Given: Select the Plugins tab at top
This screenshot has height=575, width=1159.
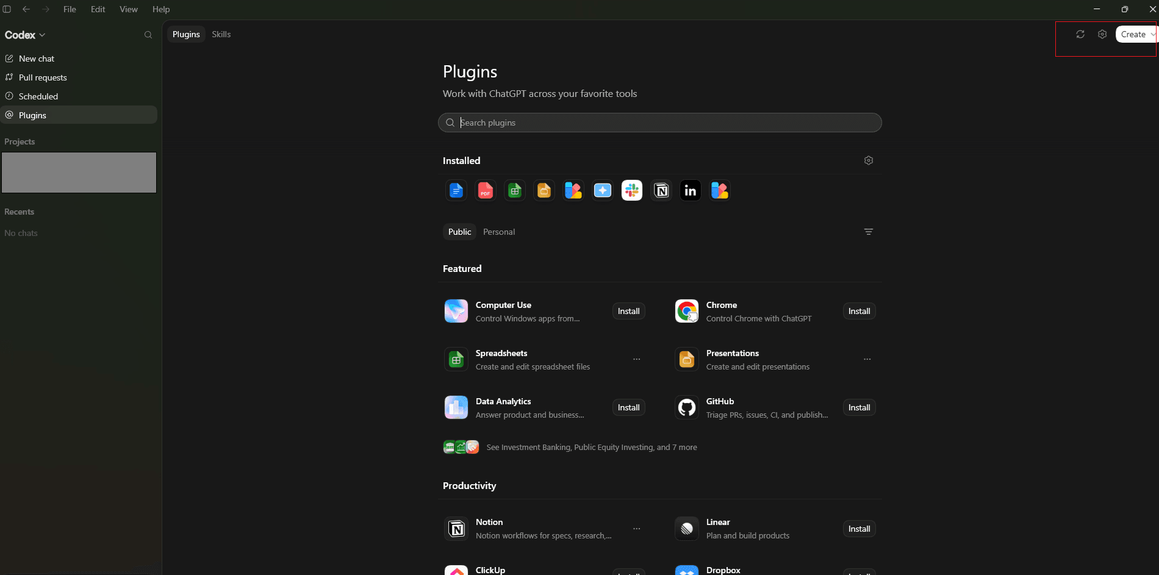Looking at the screenshot, I should [186, 34].
